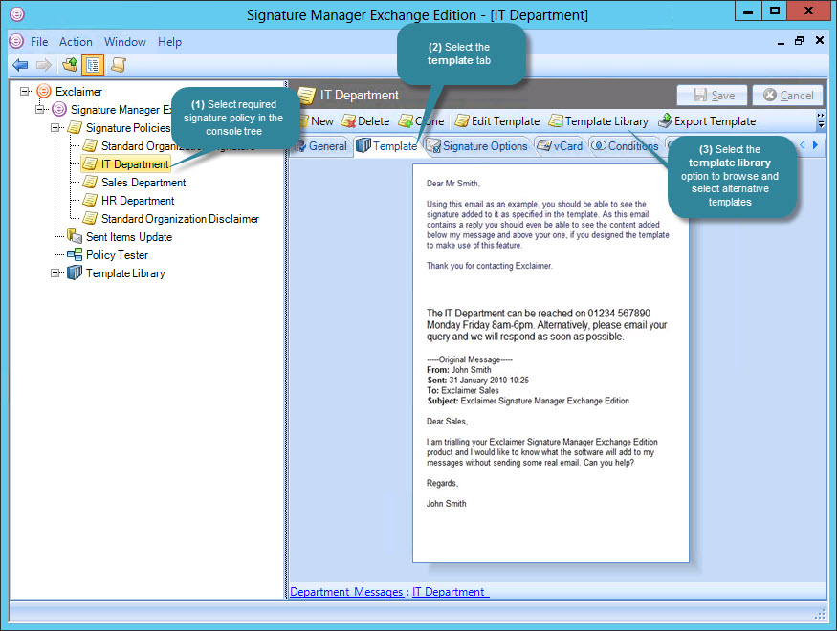
Task: Switch to the vCard tab
Action: click(560, 145)
